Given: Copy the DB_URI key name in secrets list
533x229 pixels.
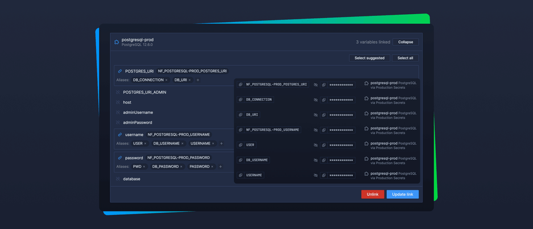Looking at the screenshot, I should (x=240, y=115).
